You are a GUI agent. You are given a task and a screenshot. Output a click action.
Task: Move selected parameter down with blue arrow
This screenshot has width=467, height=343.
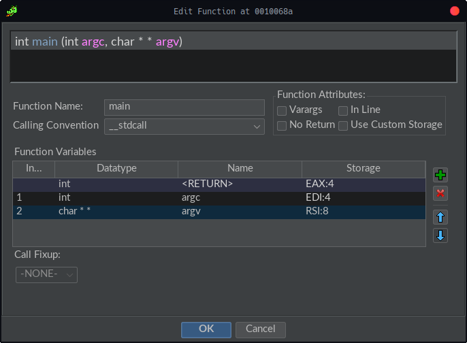pyautogui.click(x=440, y=235)
